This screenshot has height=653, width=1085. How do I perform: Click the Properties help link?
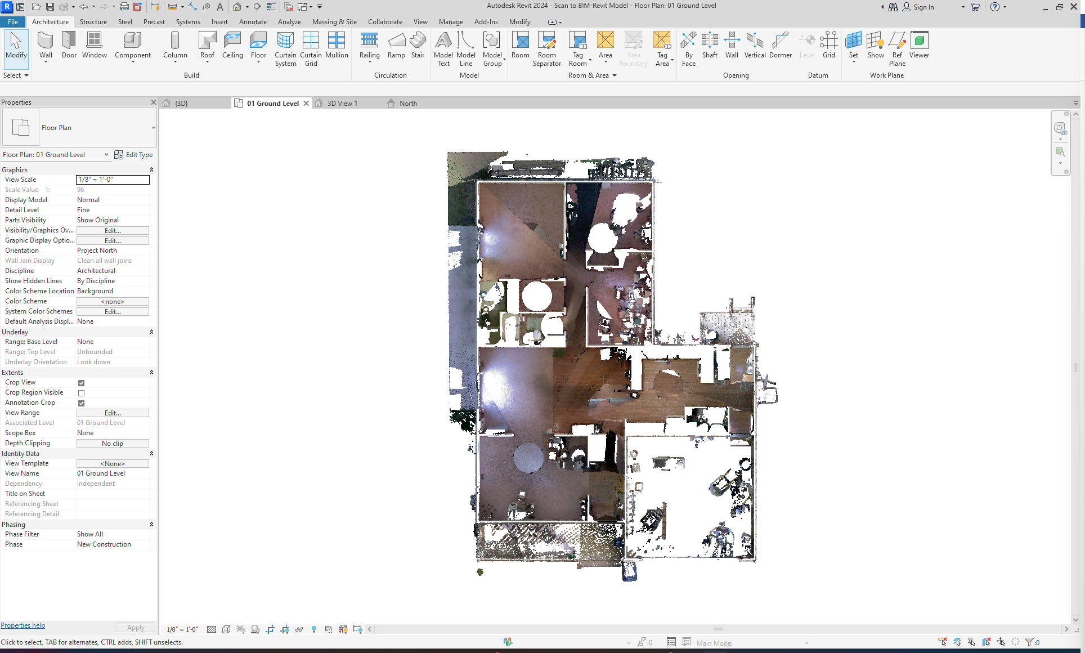(x=23, y=625)
